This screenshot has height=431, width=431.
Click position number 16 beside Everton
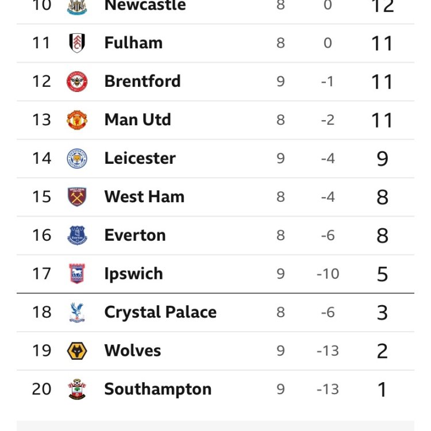(x=41, y=236)
